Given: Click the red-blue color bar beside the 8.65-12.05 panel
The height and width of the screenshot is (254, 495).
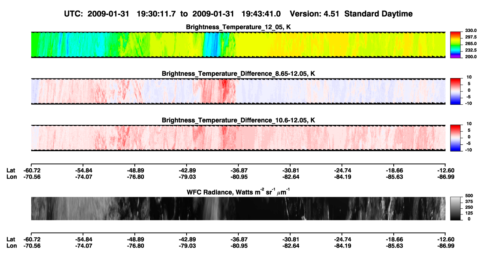Looking at the screenshot, I should pyautogui.click(x=455, y=91).
